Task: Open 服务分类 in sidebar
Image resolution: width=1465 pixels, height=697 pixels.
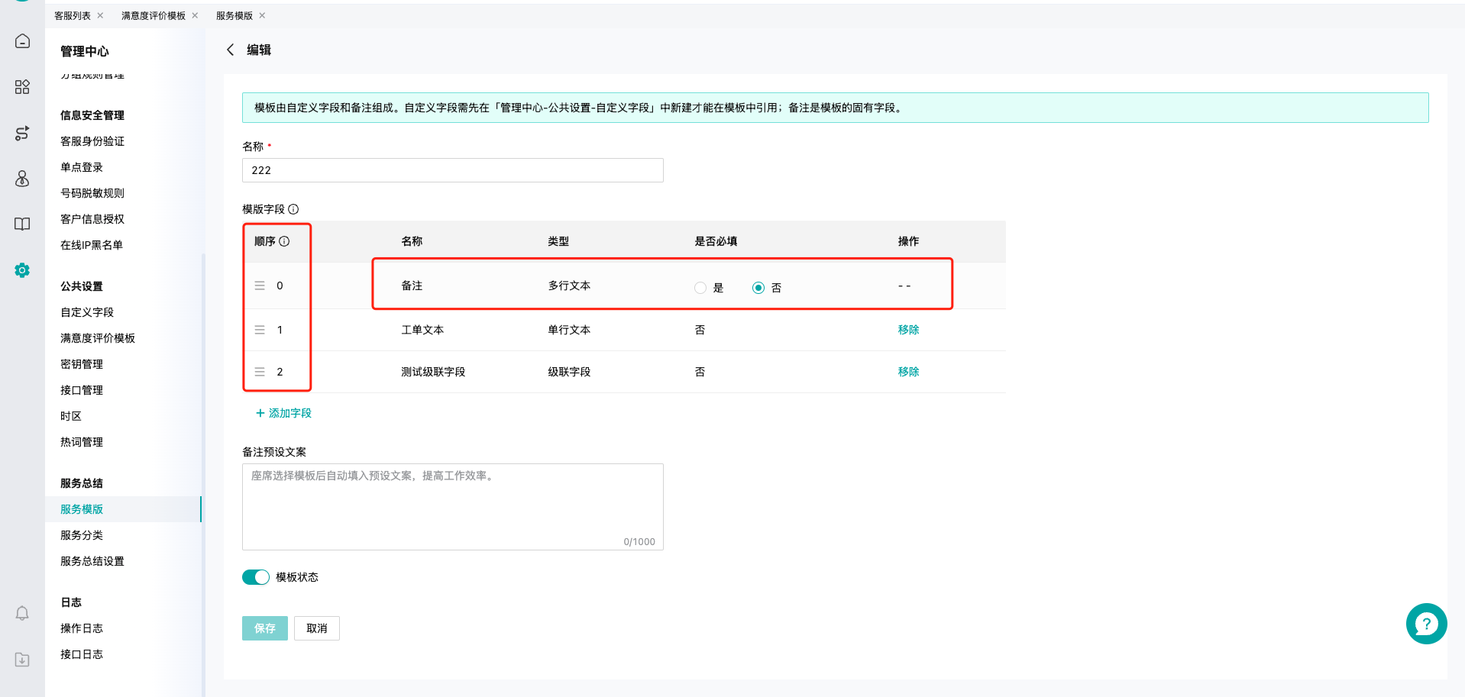Action: tap(82, 535)
